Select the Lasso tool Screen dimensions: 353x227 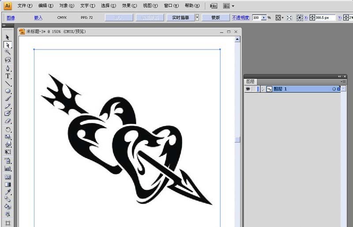[x=8, y=60]
